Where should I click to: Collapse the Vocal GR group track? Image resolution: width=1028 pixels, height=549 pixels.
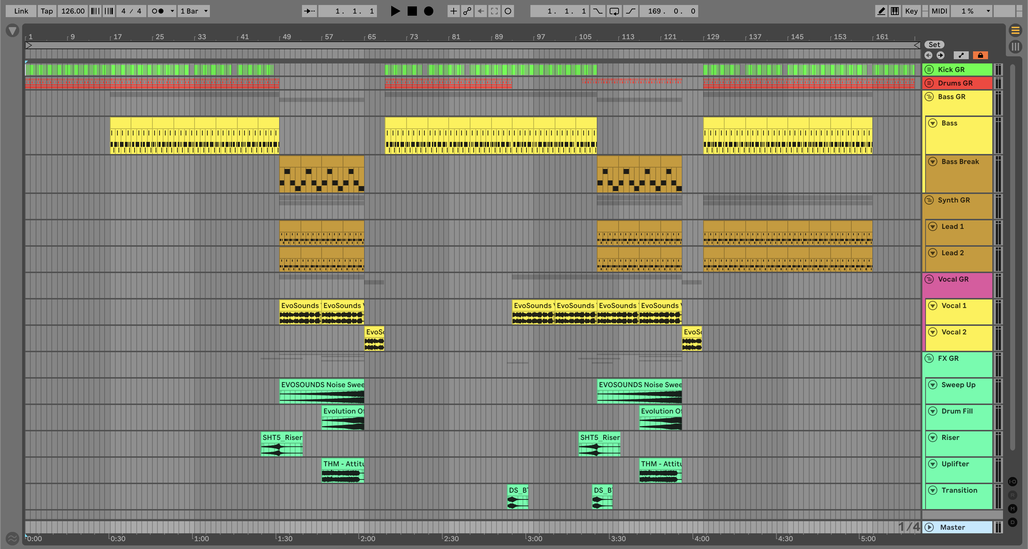(929, 279)
